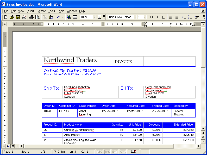Viewport: 207px width, 155px height.
Task: Apply bulleted list formatting
Action: [190, 17]
